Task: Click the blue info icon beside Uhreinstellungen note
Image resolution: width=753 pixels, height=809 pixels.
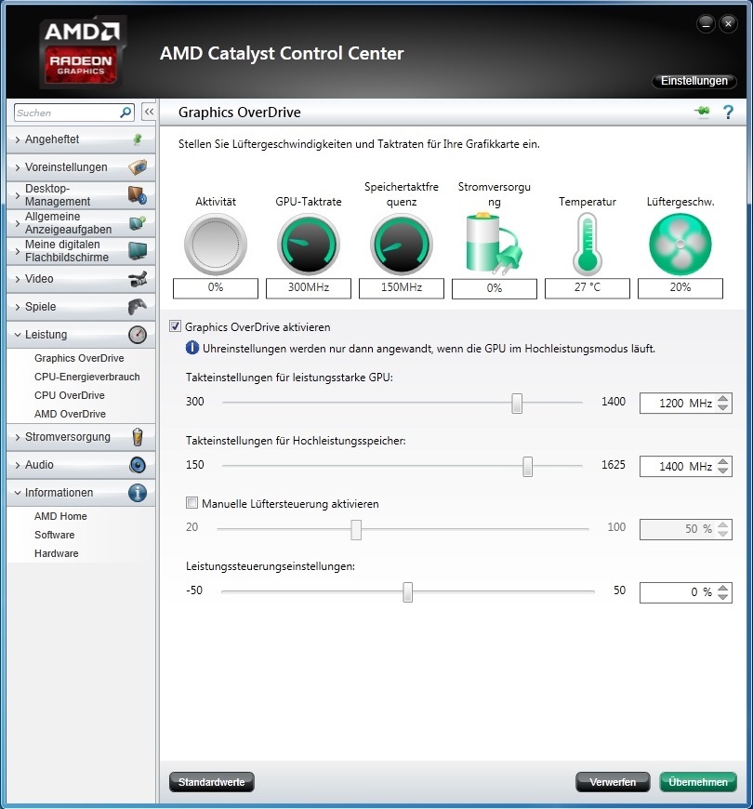Action: point(192,349)
